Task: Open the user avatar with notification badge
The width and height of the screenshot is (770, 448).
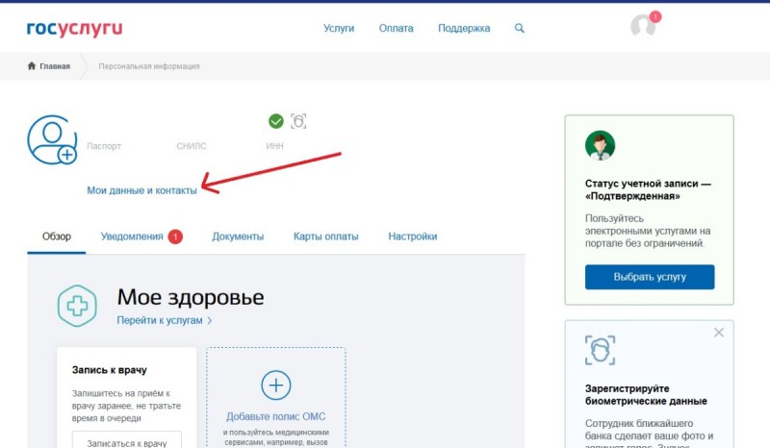Action: (645, 24)
